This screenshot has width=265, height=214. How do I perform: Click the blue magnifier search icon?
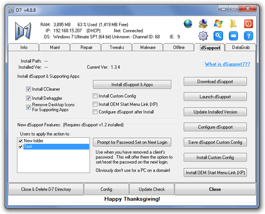[x=218, y=36]
